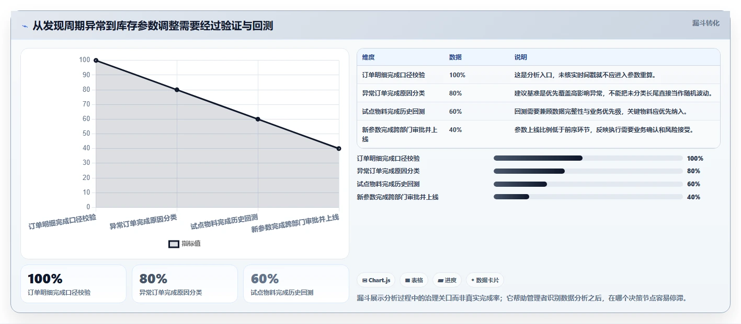This screenshot has width=741, height=324.
Task: Click progress list label 异常订单完成原因分类
Action: tap(389, 171)
